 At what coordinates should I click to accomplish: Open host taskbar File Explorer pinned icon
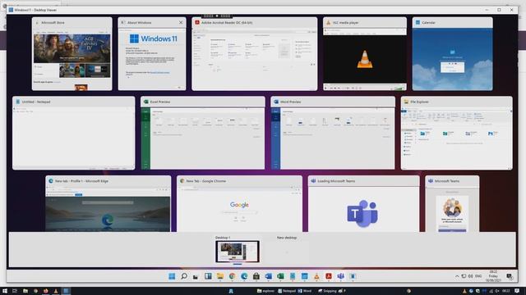pos(25,291)
